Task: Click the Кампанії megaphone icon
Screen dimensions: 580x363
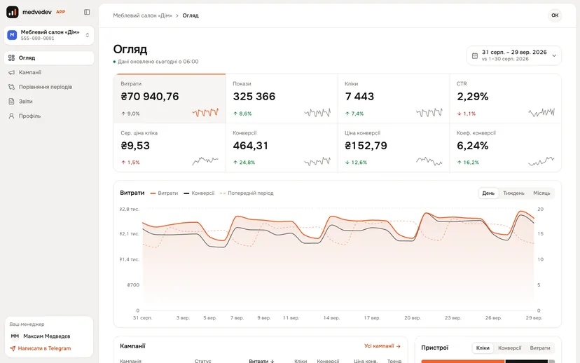Action: pos(11,72)
